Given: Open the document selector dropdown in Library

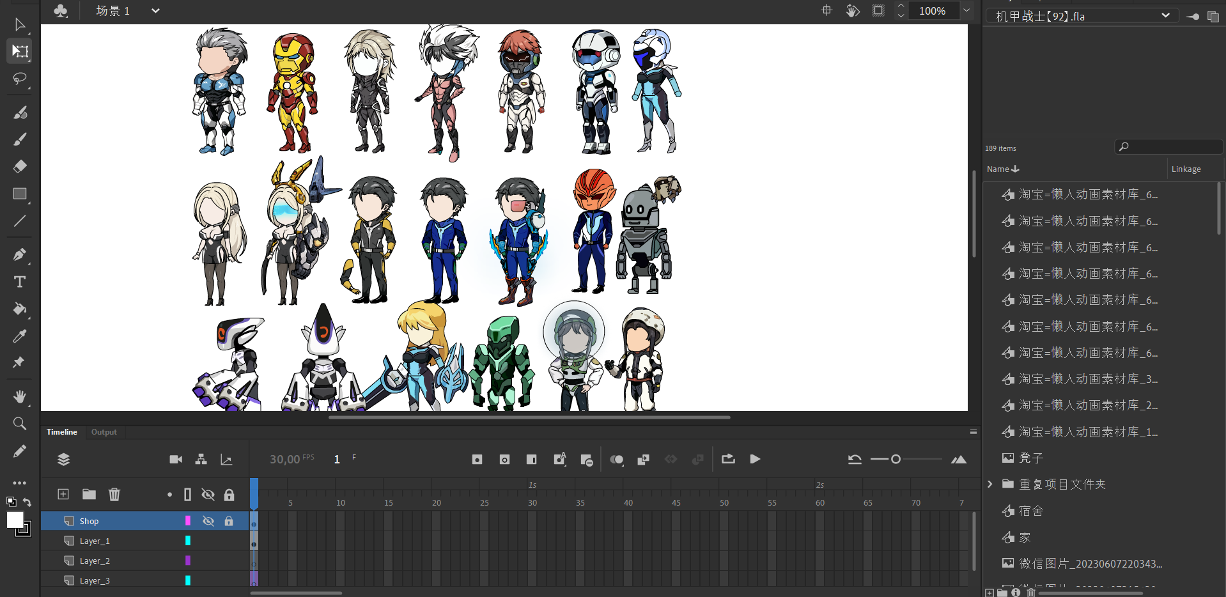Looking at the screenshot, I should (1165, 15).
